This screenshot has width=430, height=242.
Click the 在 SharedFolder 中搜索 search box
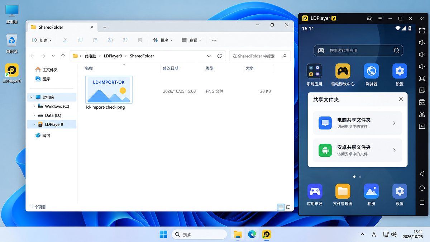coord(260,56)
